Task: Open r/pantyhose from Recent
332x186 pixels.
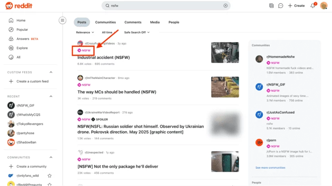Action: point(25,133)
